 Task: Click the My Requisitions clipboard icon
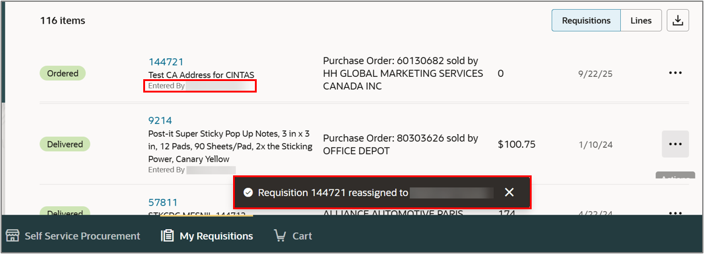[168, 236]
